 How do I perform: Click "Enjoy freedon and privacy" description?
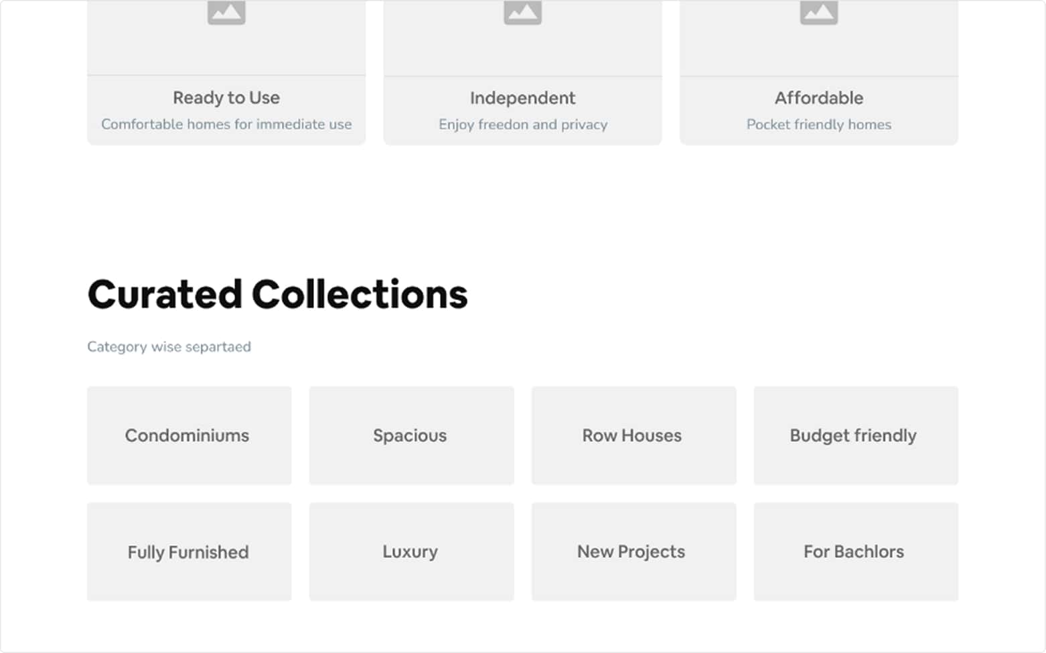522,125
